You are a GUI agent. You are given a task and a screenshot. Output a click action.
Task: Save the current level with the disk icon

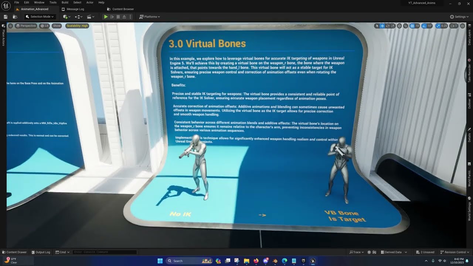point(6,17)
